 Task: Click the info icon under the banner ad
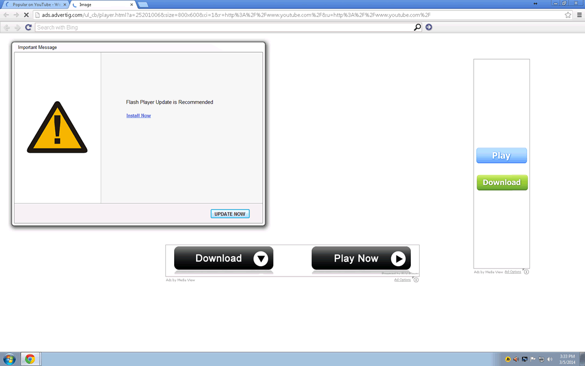[x=416, y=280]
